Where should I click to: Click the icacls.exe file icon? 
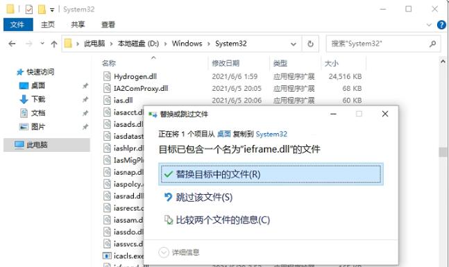107,255
